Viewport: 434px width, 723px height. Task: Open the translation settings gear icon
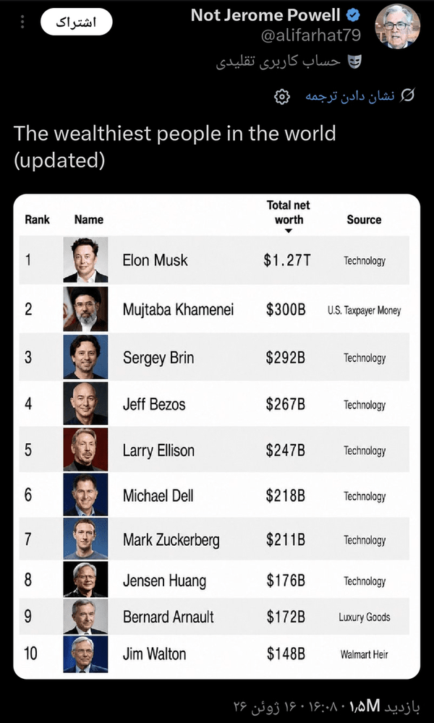(x=282, y=96)
